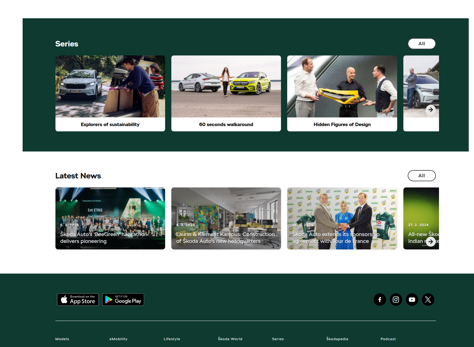Click 60 seconds walkaround title text
474x347 pixels.
[226, 125]
